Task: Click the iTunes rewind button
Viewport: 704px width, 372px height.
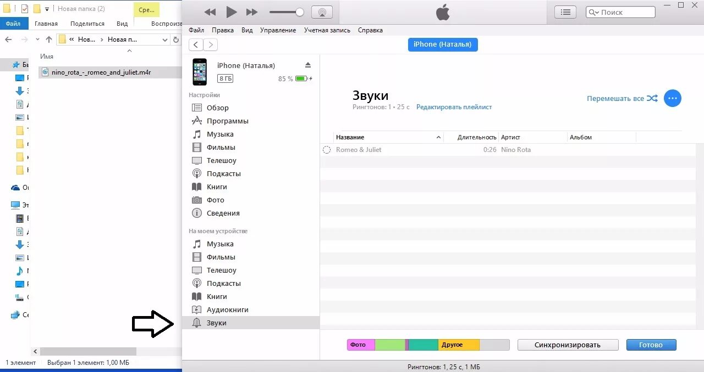Action: pyautogui.click(x=210, y=12)
